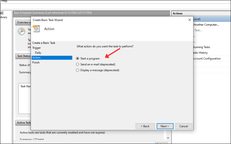Click the wizard clock task icon
The height and width of the screenshot is (144, 231).
point(36,29)
